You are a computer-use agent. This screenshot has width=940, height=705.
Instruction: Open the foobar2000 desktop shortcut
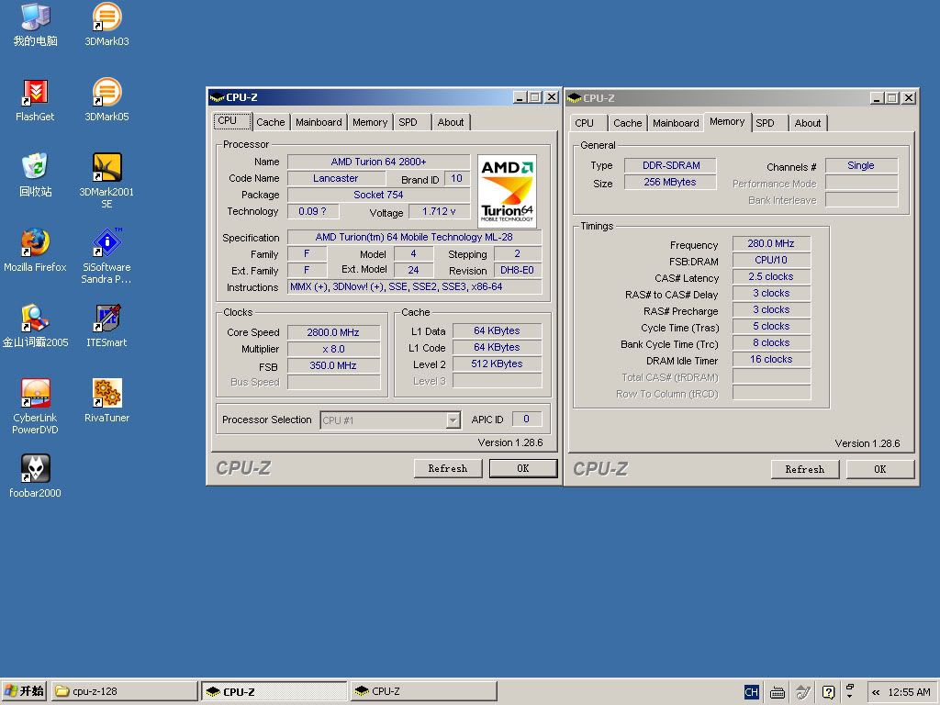click(x=36, y=476)
